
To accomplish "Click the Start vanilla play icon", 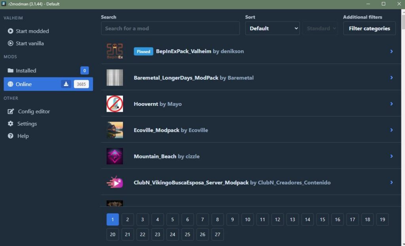I will point(11,43).
